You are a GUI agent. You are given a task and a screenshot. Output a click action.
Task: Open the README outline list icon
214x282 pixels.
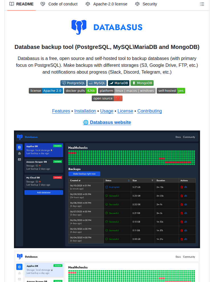point(202,4)
